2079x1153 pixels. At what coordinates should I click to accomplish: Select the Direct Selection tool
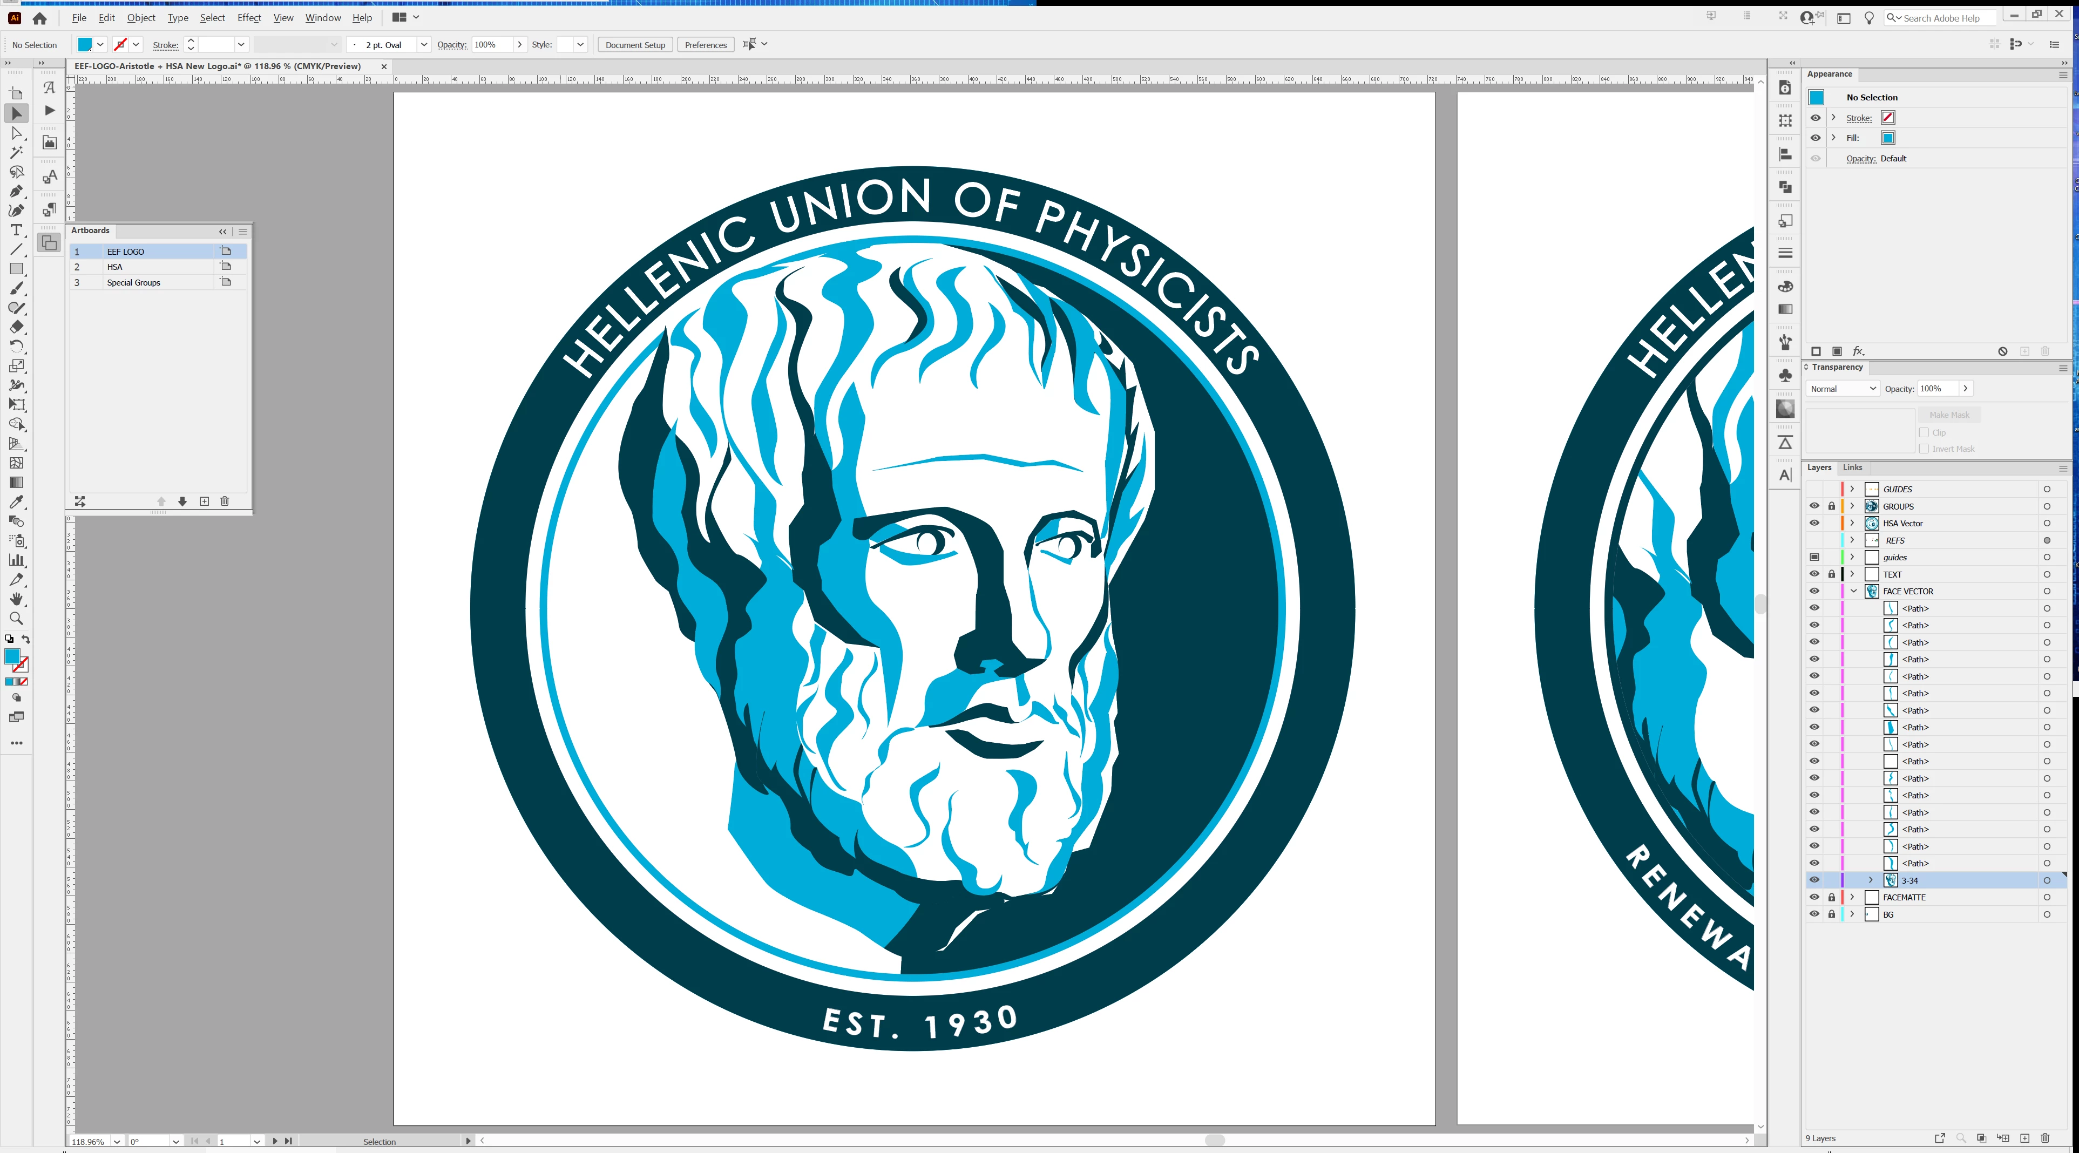[x=16, y=133]
